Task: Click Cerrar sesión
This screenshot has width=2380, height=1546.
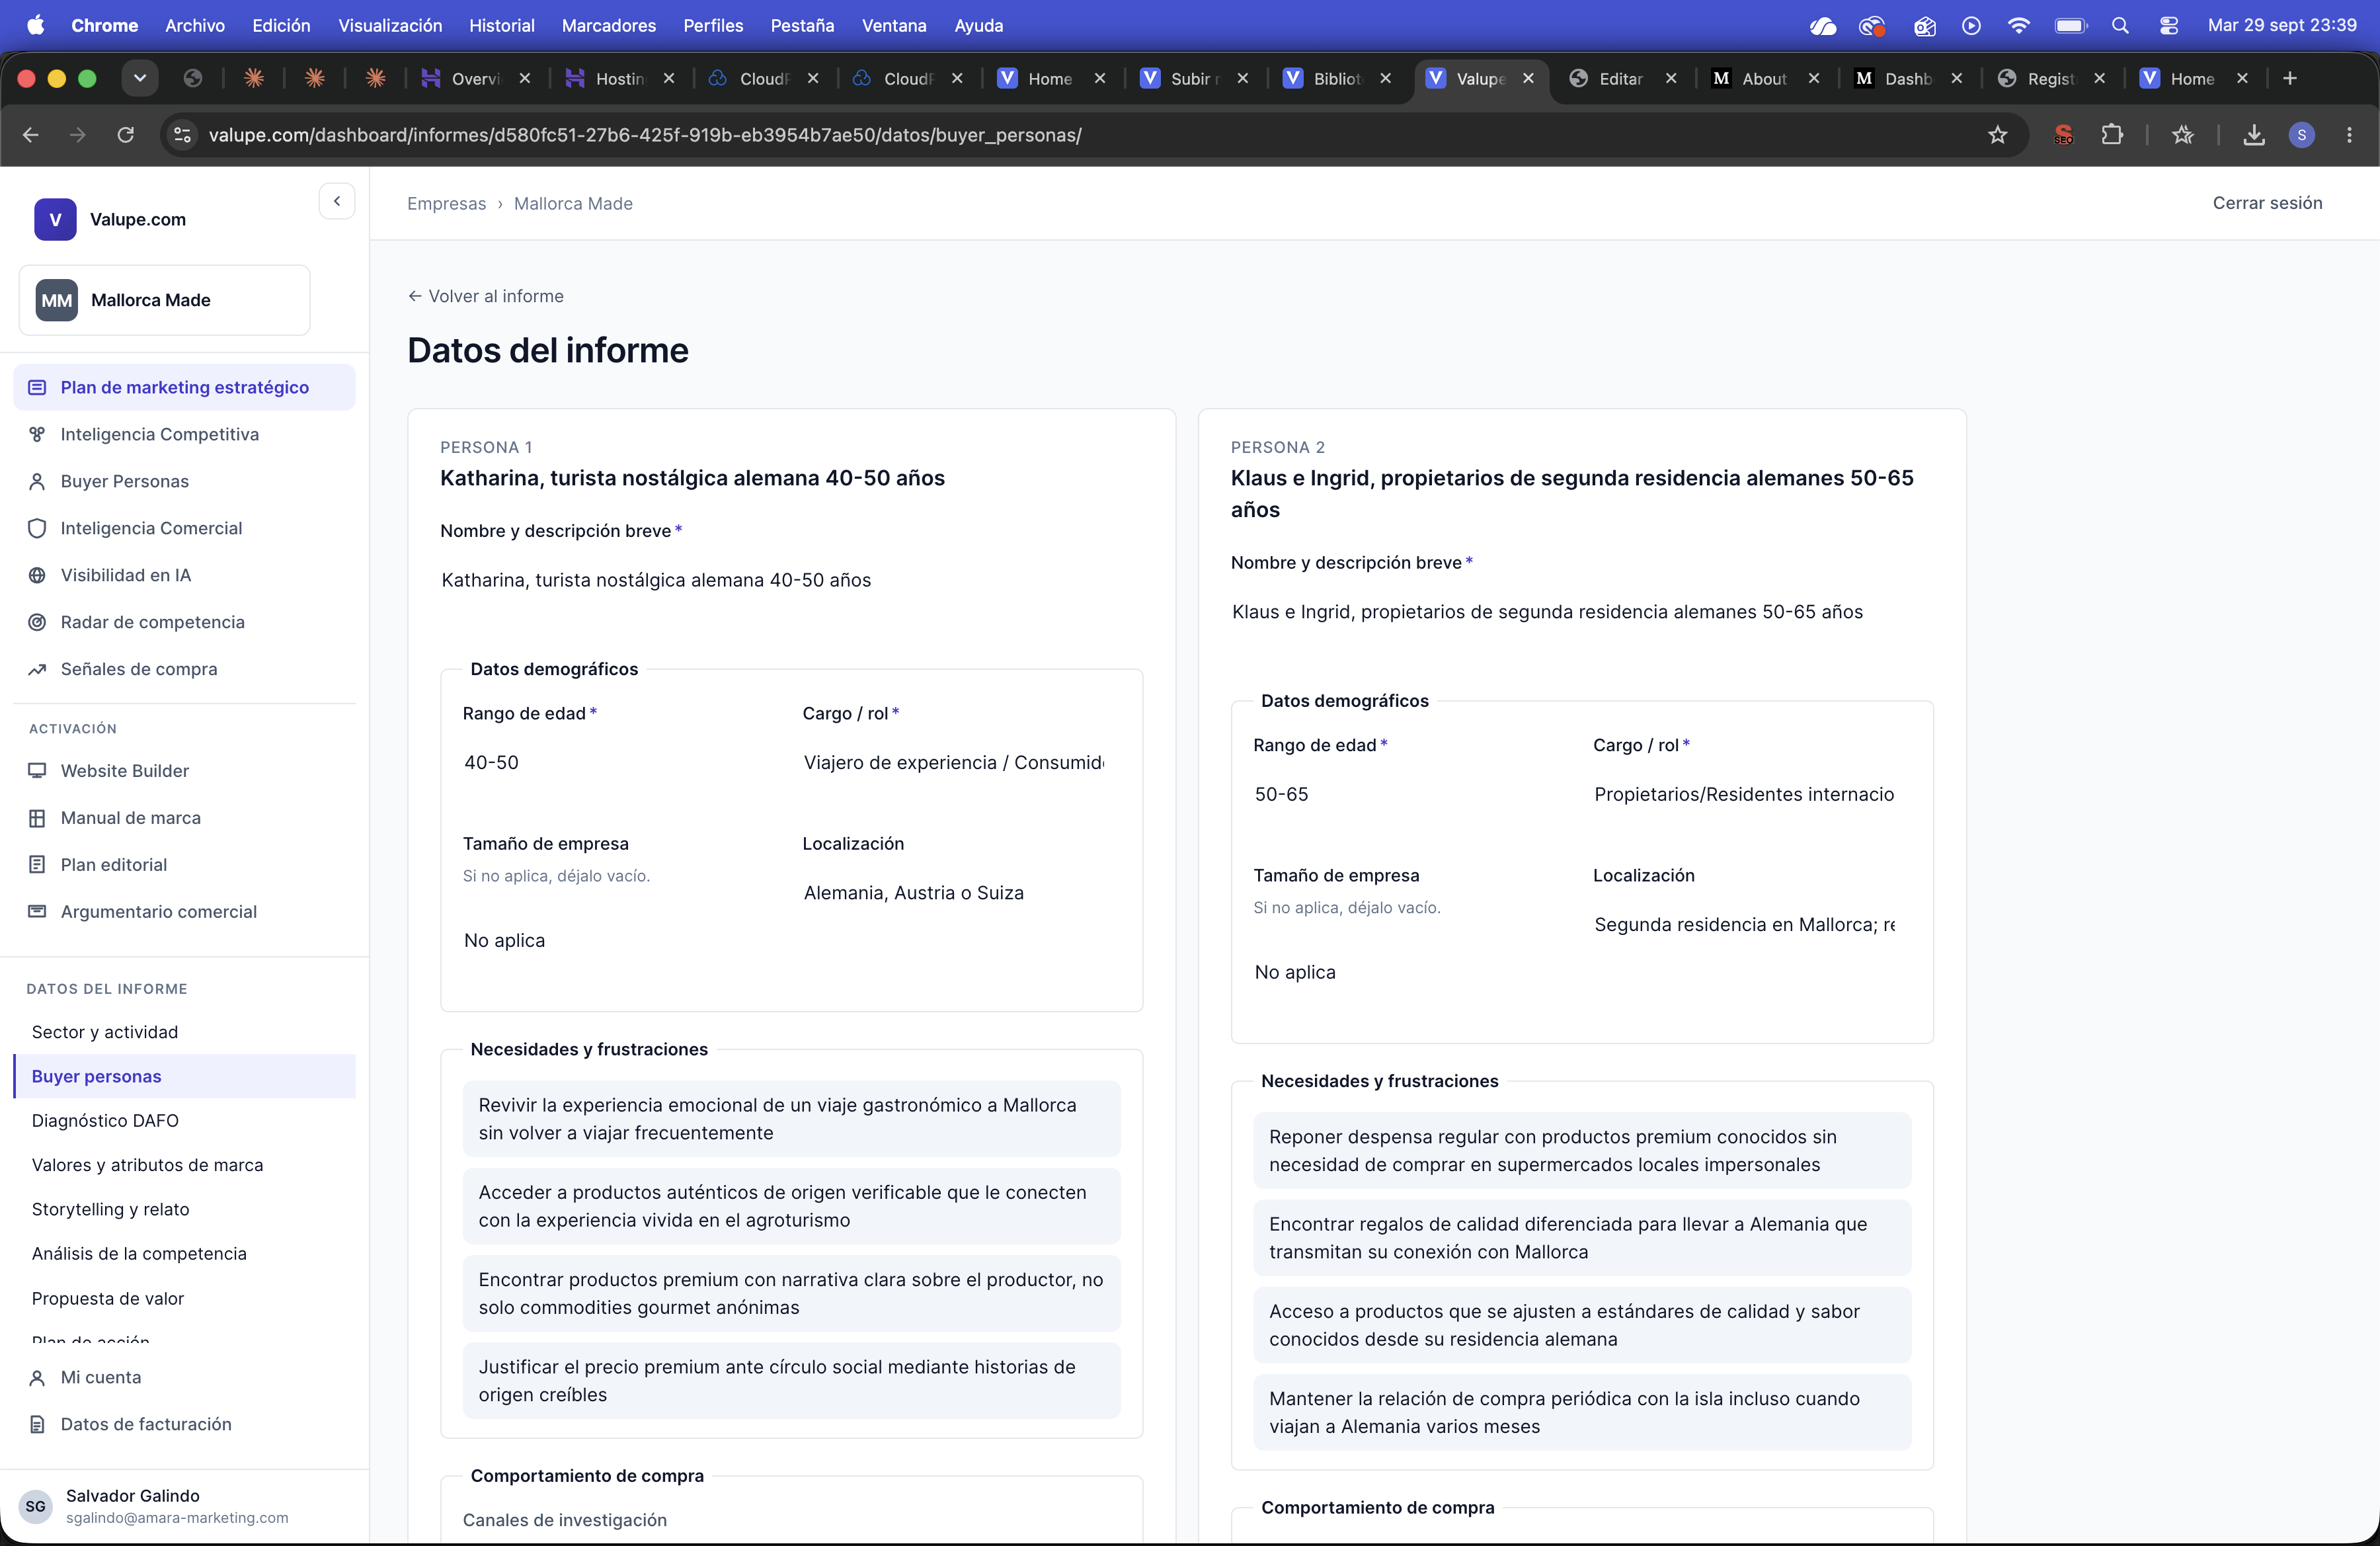Action: 2267,203
